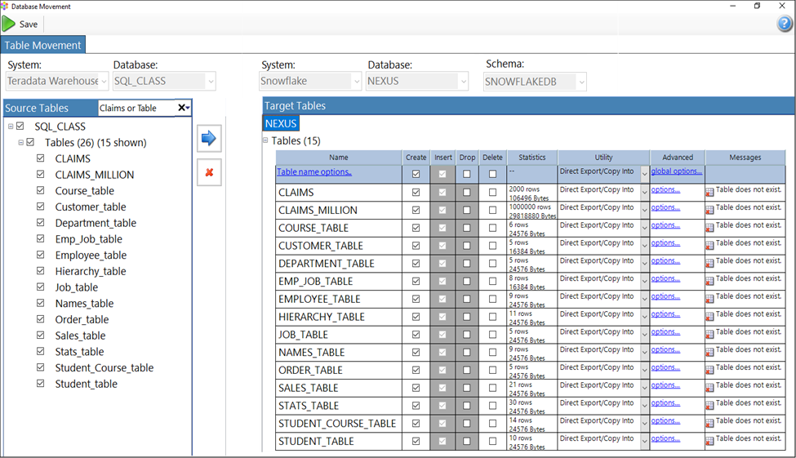This screenshot has width=796, height=458.
Task: Click message icon in JOB_TABLE row
Action: tap(709, 335)
